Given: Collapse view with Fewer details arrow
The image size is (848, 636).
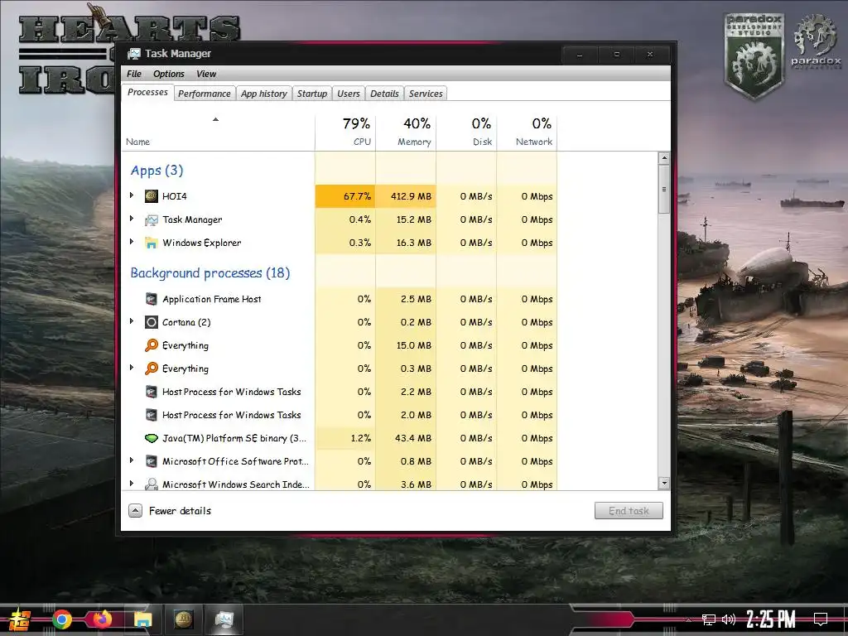Looking at the screenshot, I should (135, 510).
